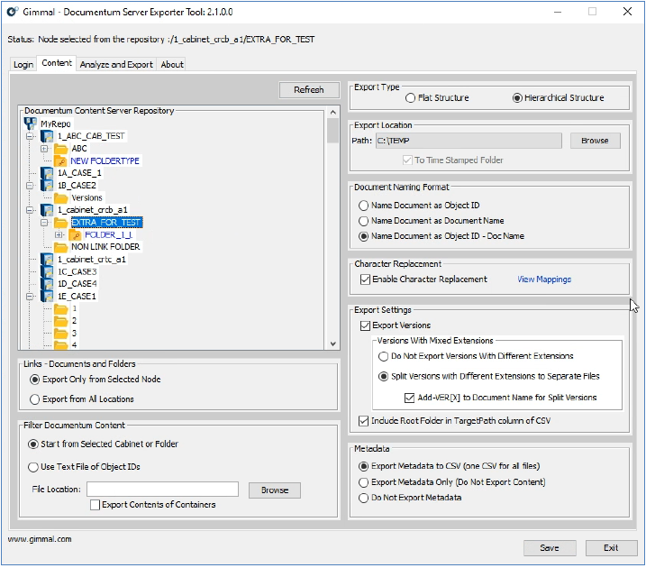Viewport: 646px width, 568px height.
Task: Uncheck the Export Versions checkbox
Action: (x=365, y=325)
